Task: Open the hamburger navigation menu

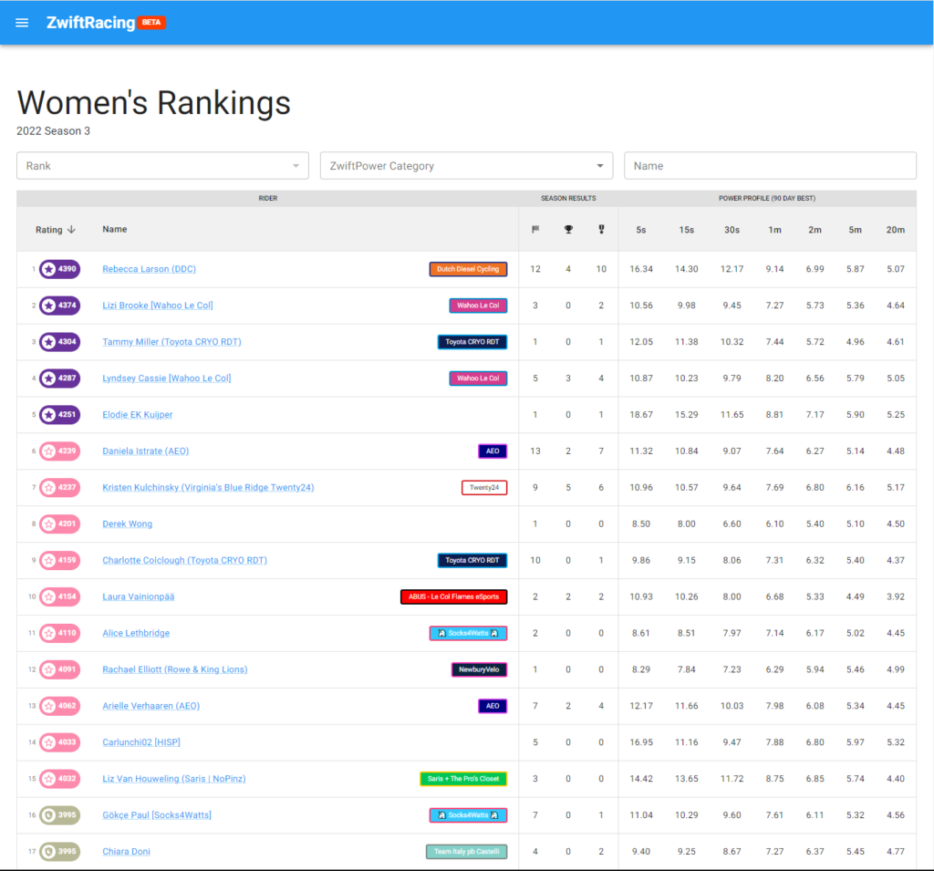Action: coord(23,23)
